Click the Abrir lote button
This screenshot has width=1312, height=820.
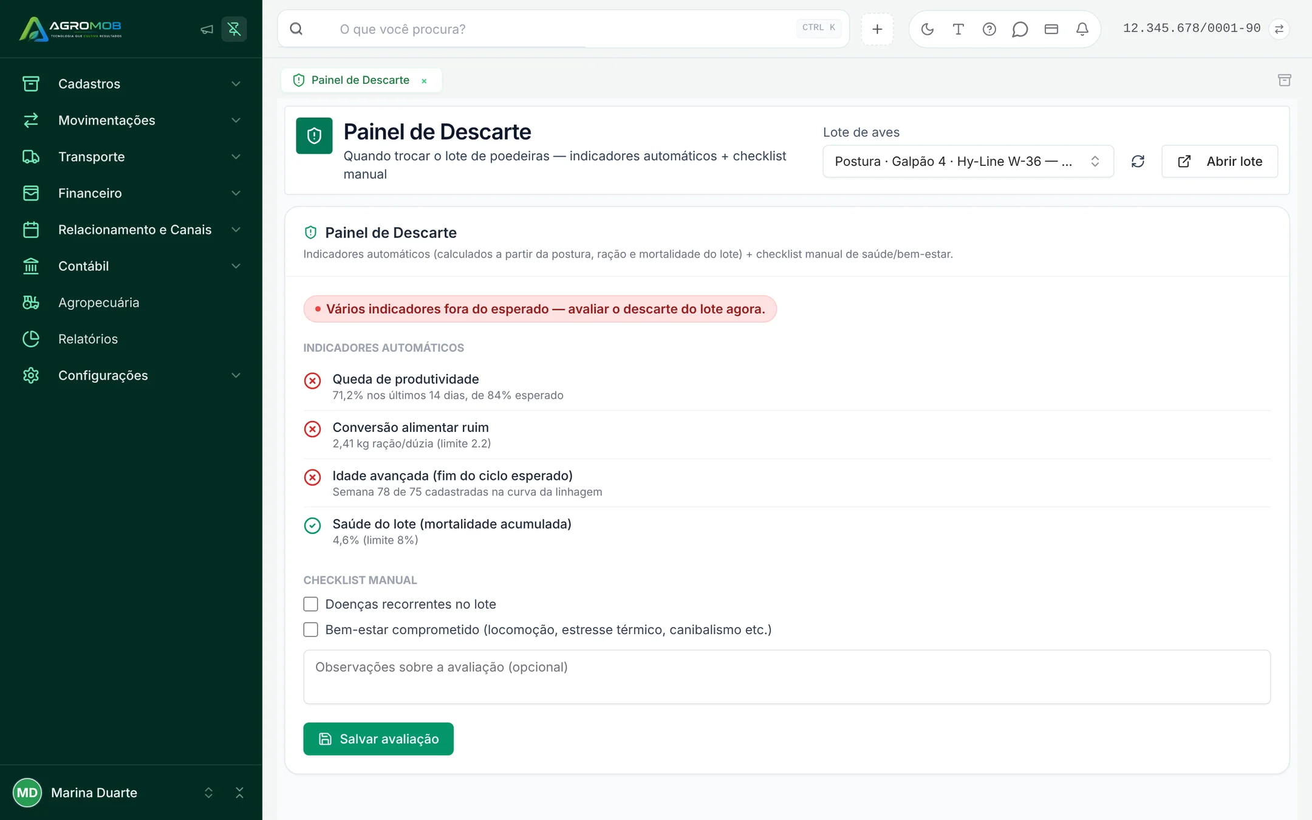[1220, 162]
